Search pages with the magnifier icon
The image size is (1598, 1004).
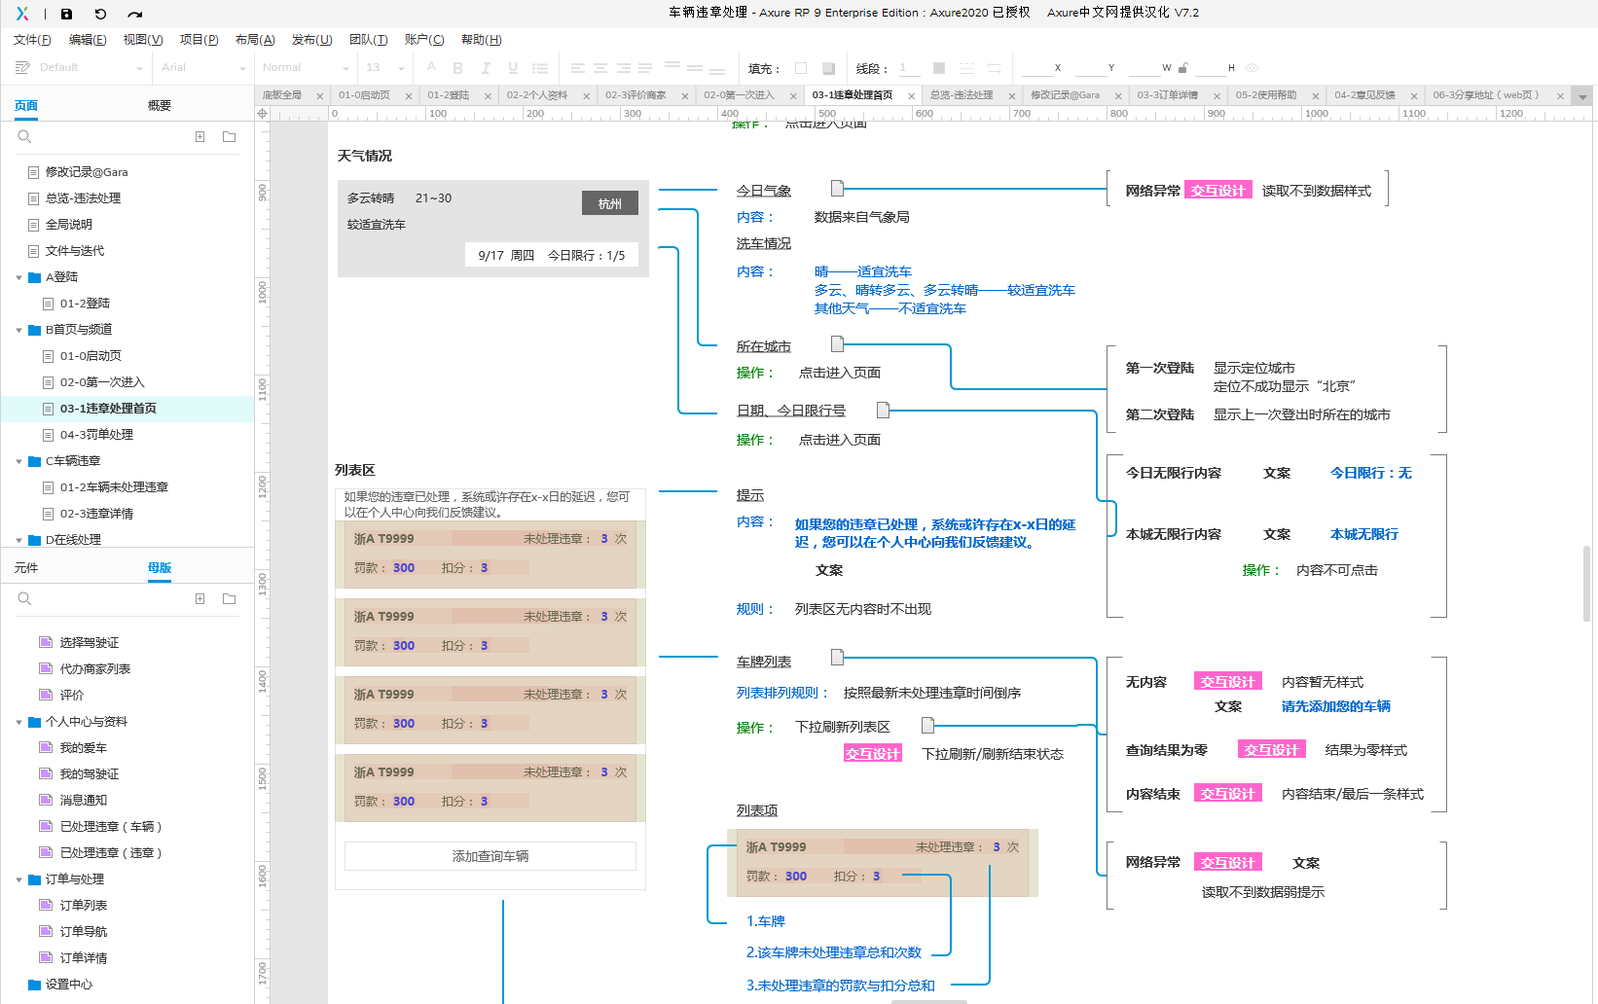point(25,137)
